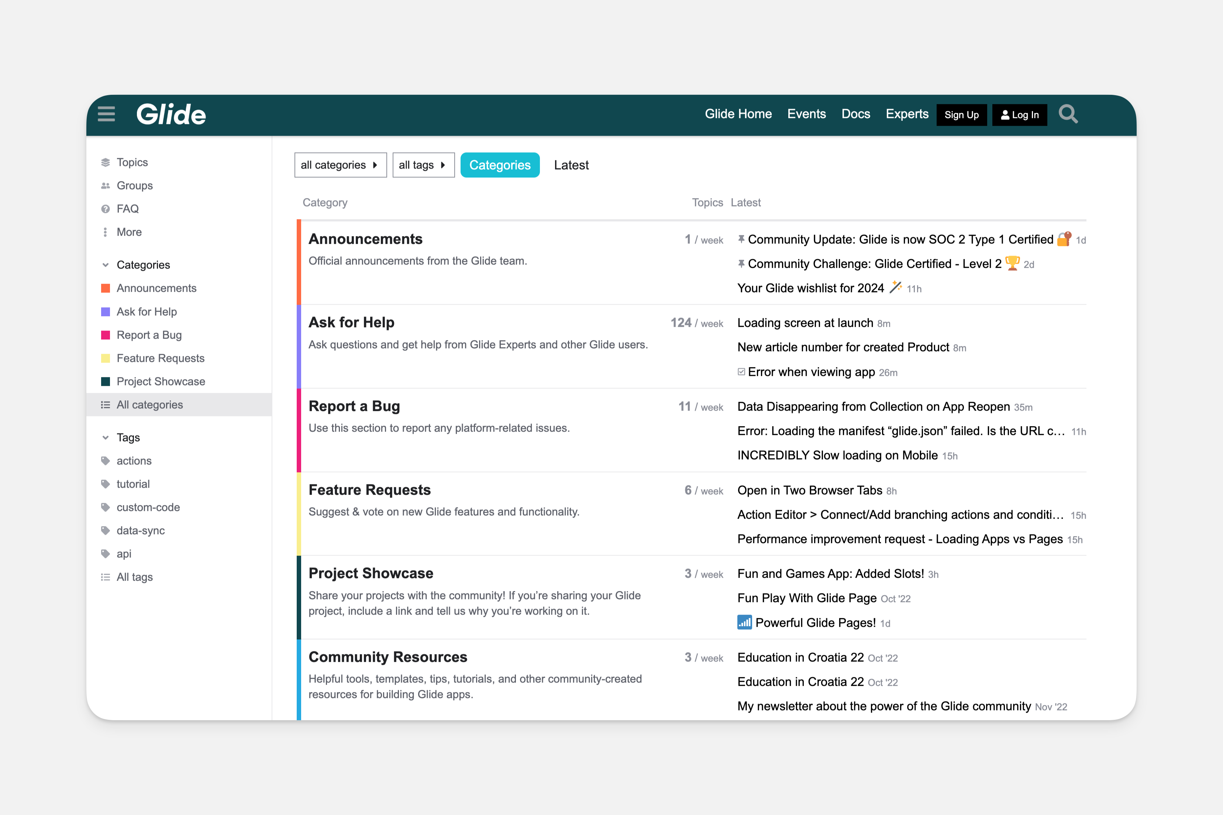Screen dimensions: 1223x815
Task: Open the hamburger sidebar menu icon
Action: 107,114
